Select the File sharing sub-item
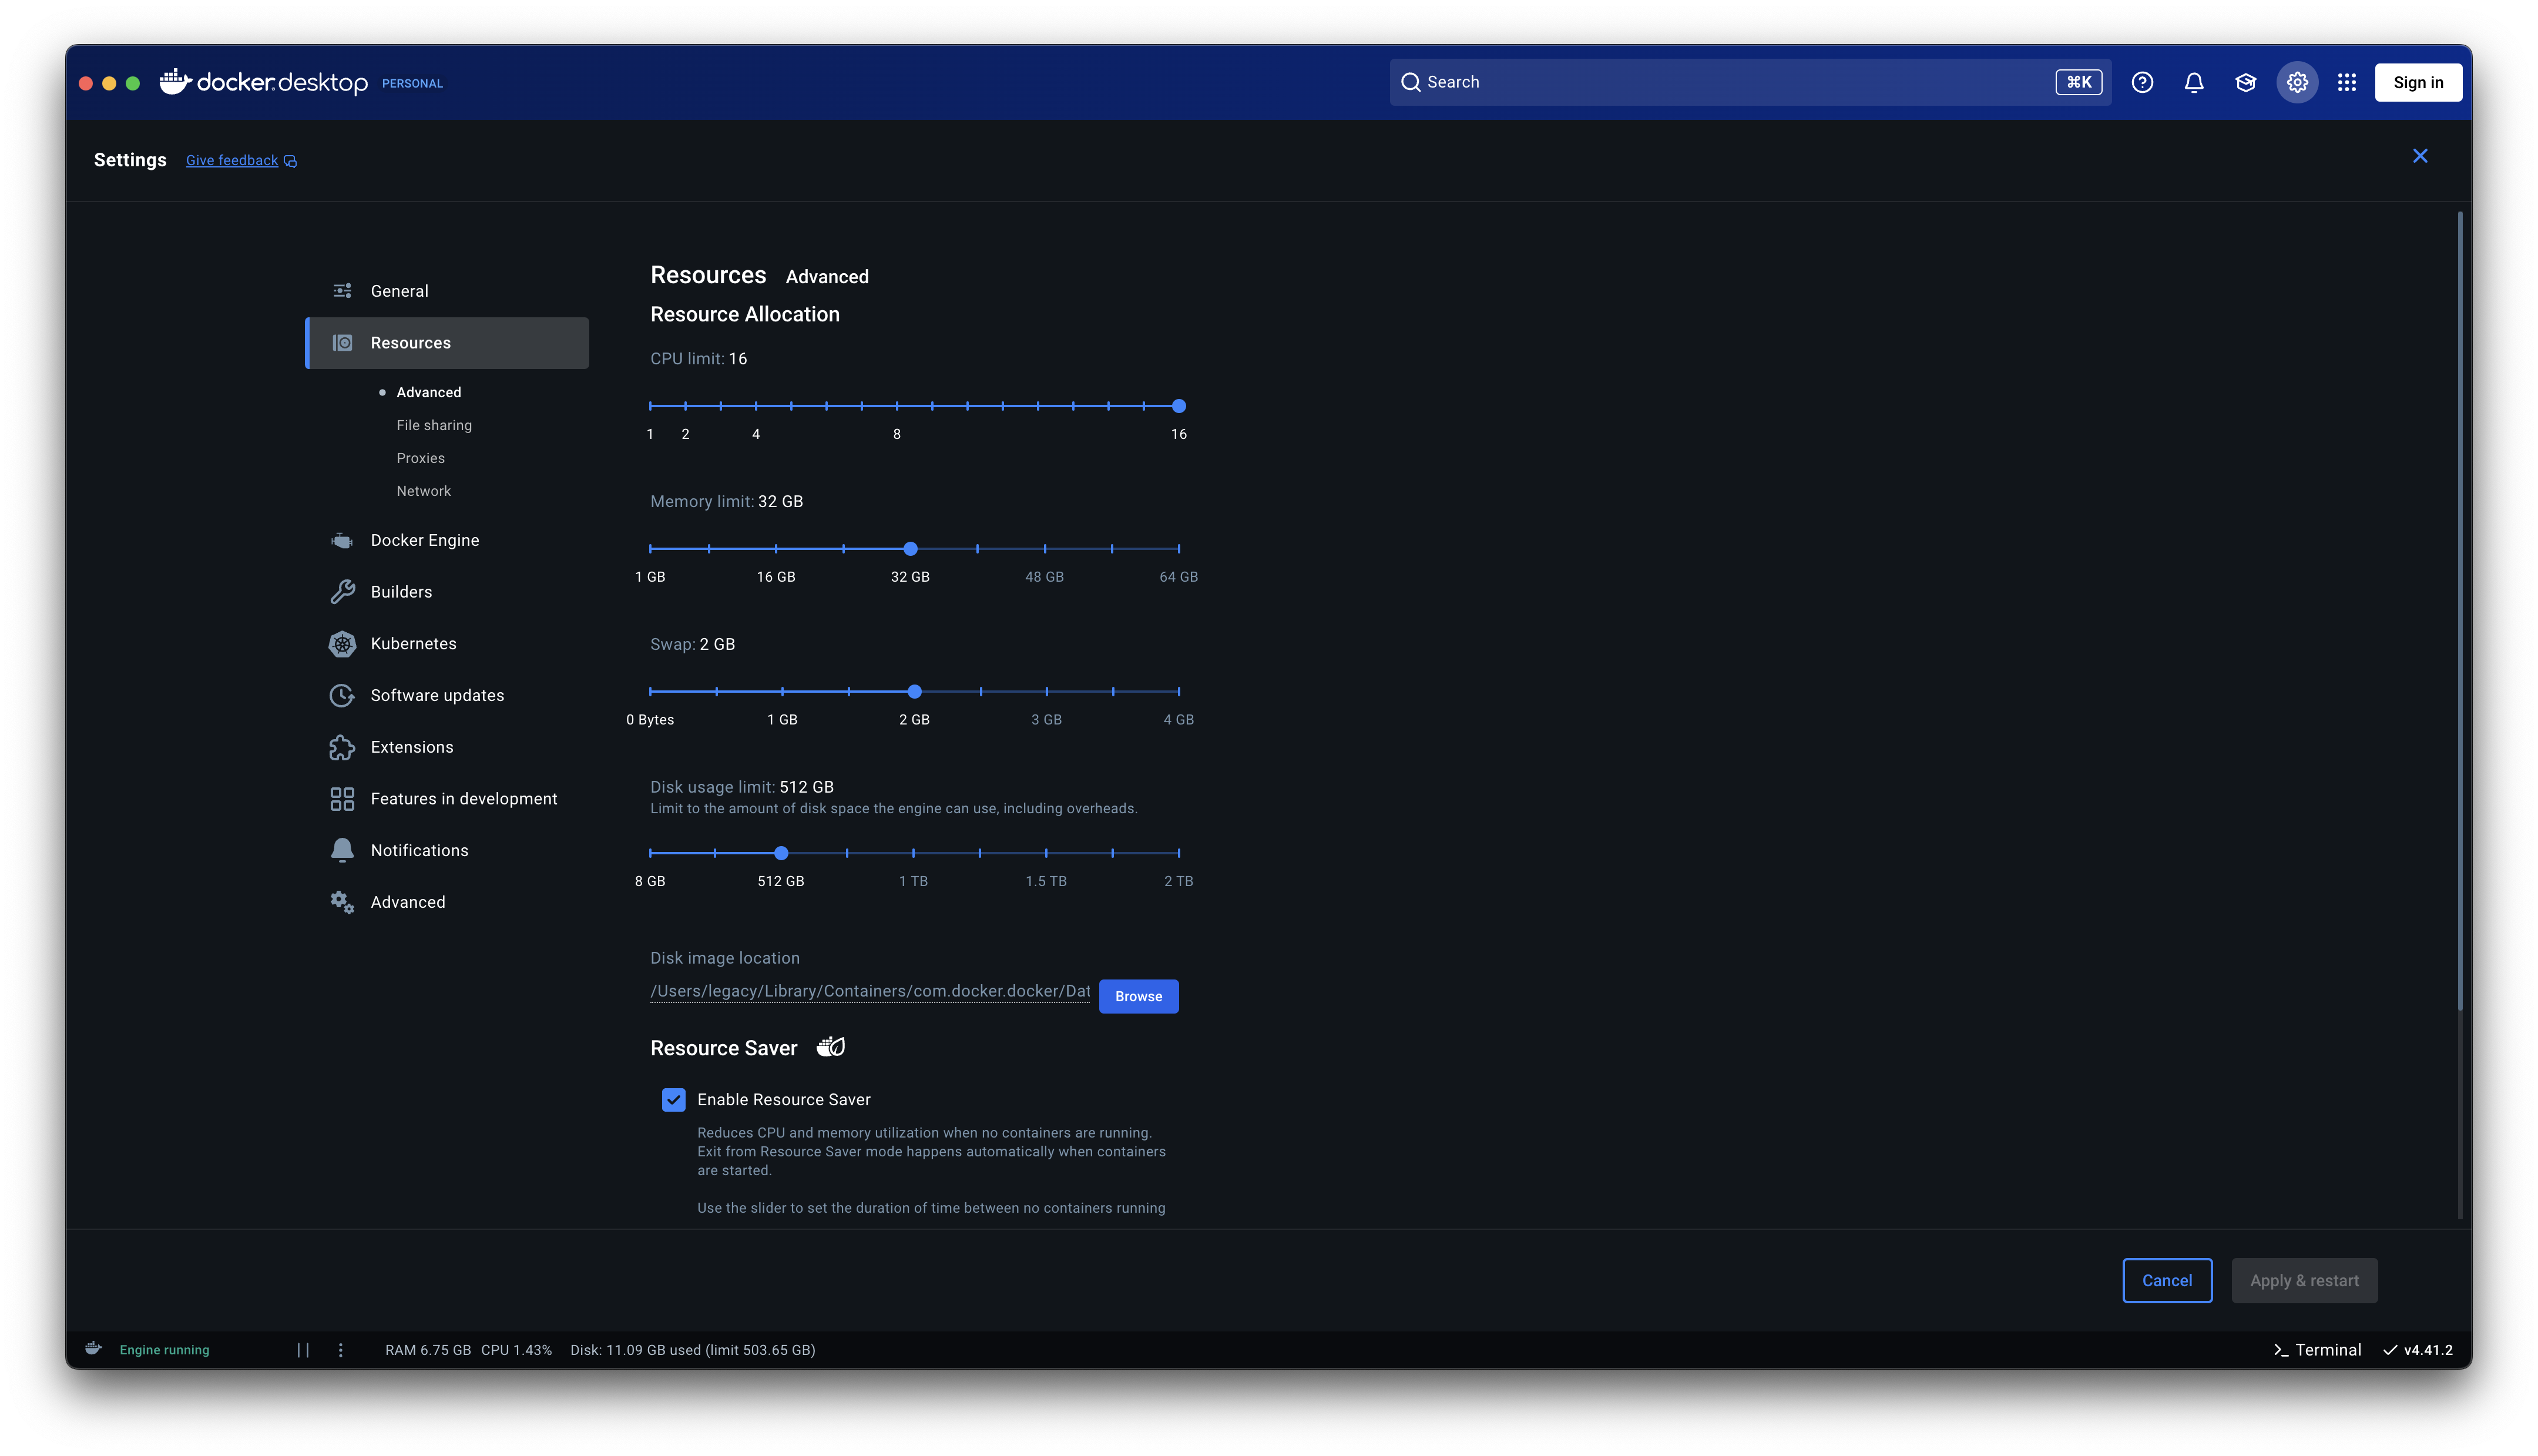Screen dimensions: 2538x1456 (434, 425)
